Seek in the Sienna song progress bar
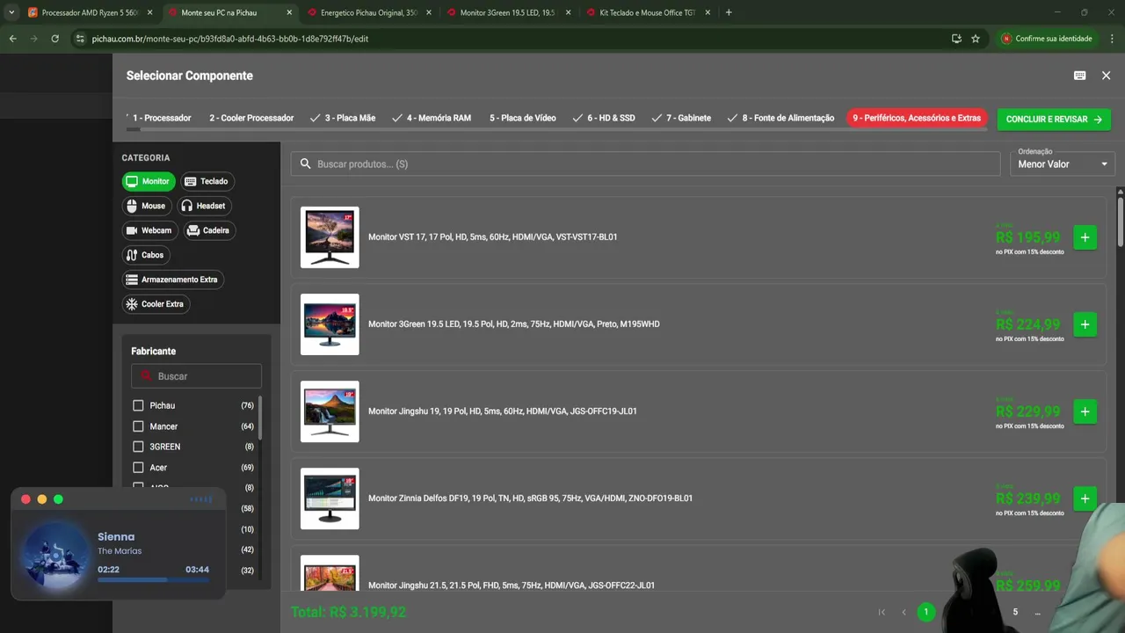The width and height of the screenshot is (1125, 633). pos(153,580)
